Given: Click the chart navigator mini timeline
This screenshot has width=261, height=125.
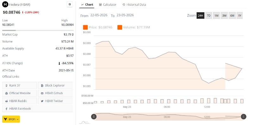Looking at the screenshot, I should coord(169,116).
